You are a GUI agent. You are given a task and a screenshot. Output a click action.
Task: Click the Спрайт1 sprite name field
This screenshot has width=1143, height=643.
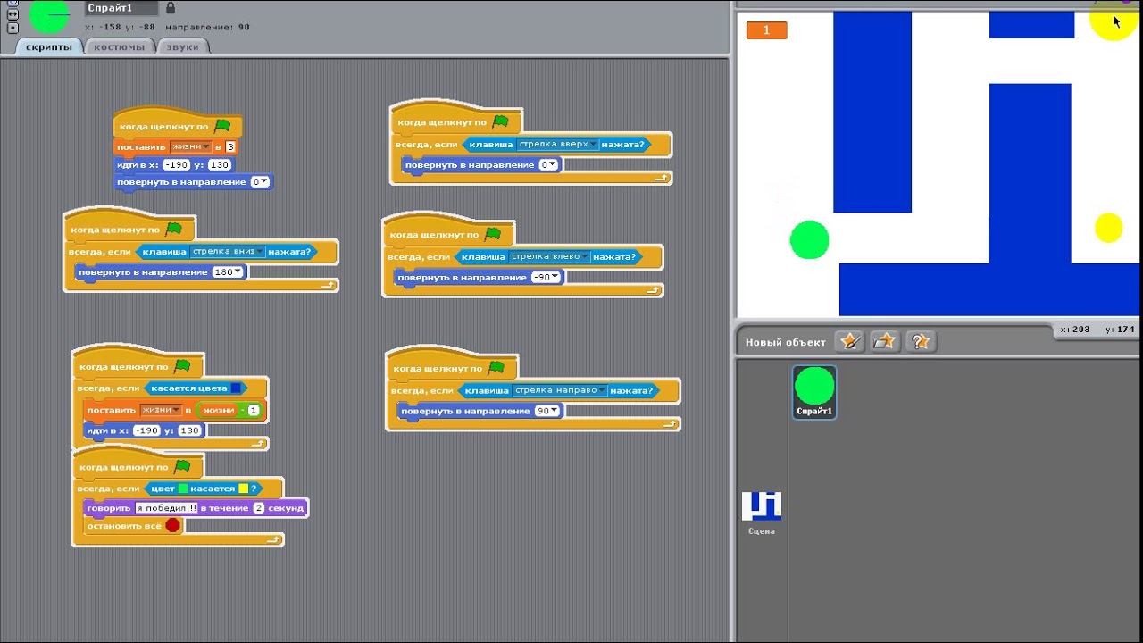pyautogui.click(x=122, y=8)
